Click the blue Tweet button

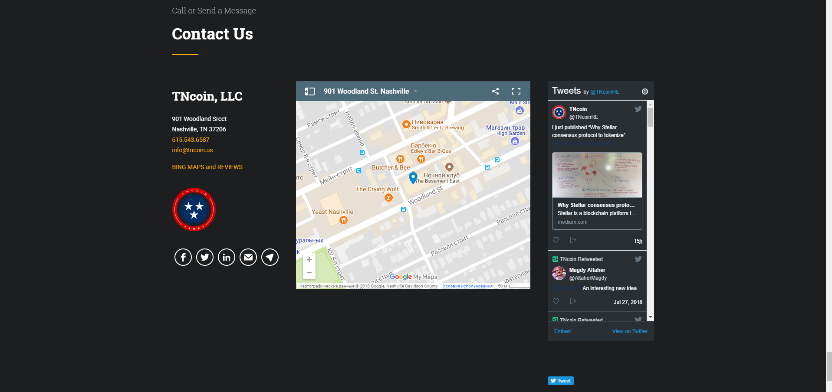pos(561,381)
